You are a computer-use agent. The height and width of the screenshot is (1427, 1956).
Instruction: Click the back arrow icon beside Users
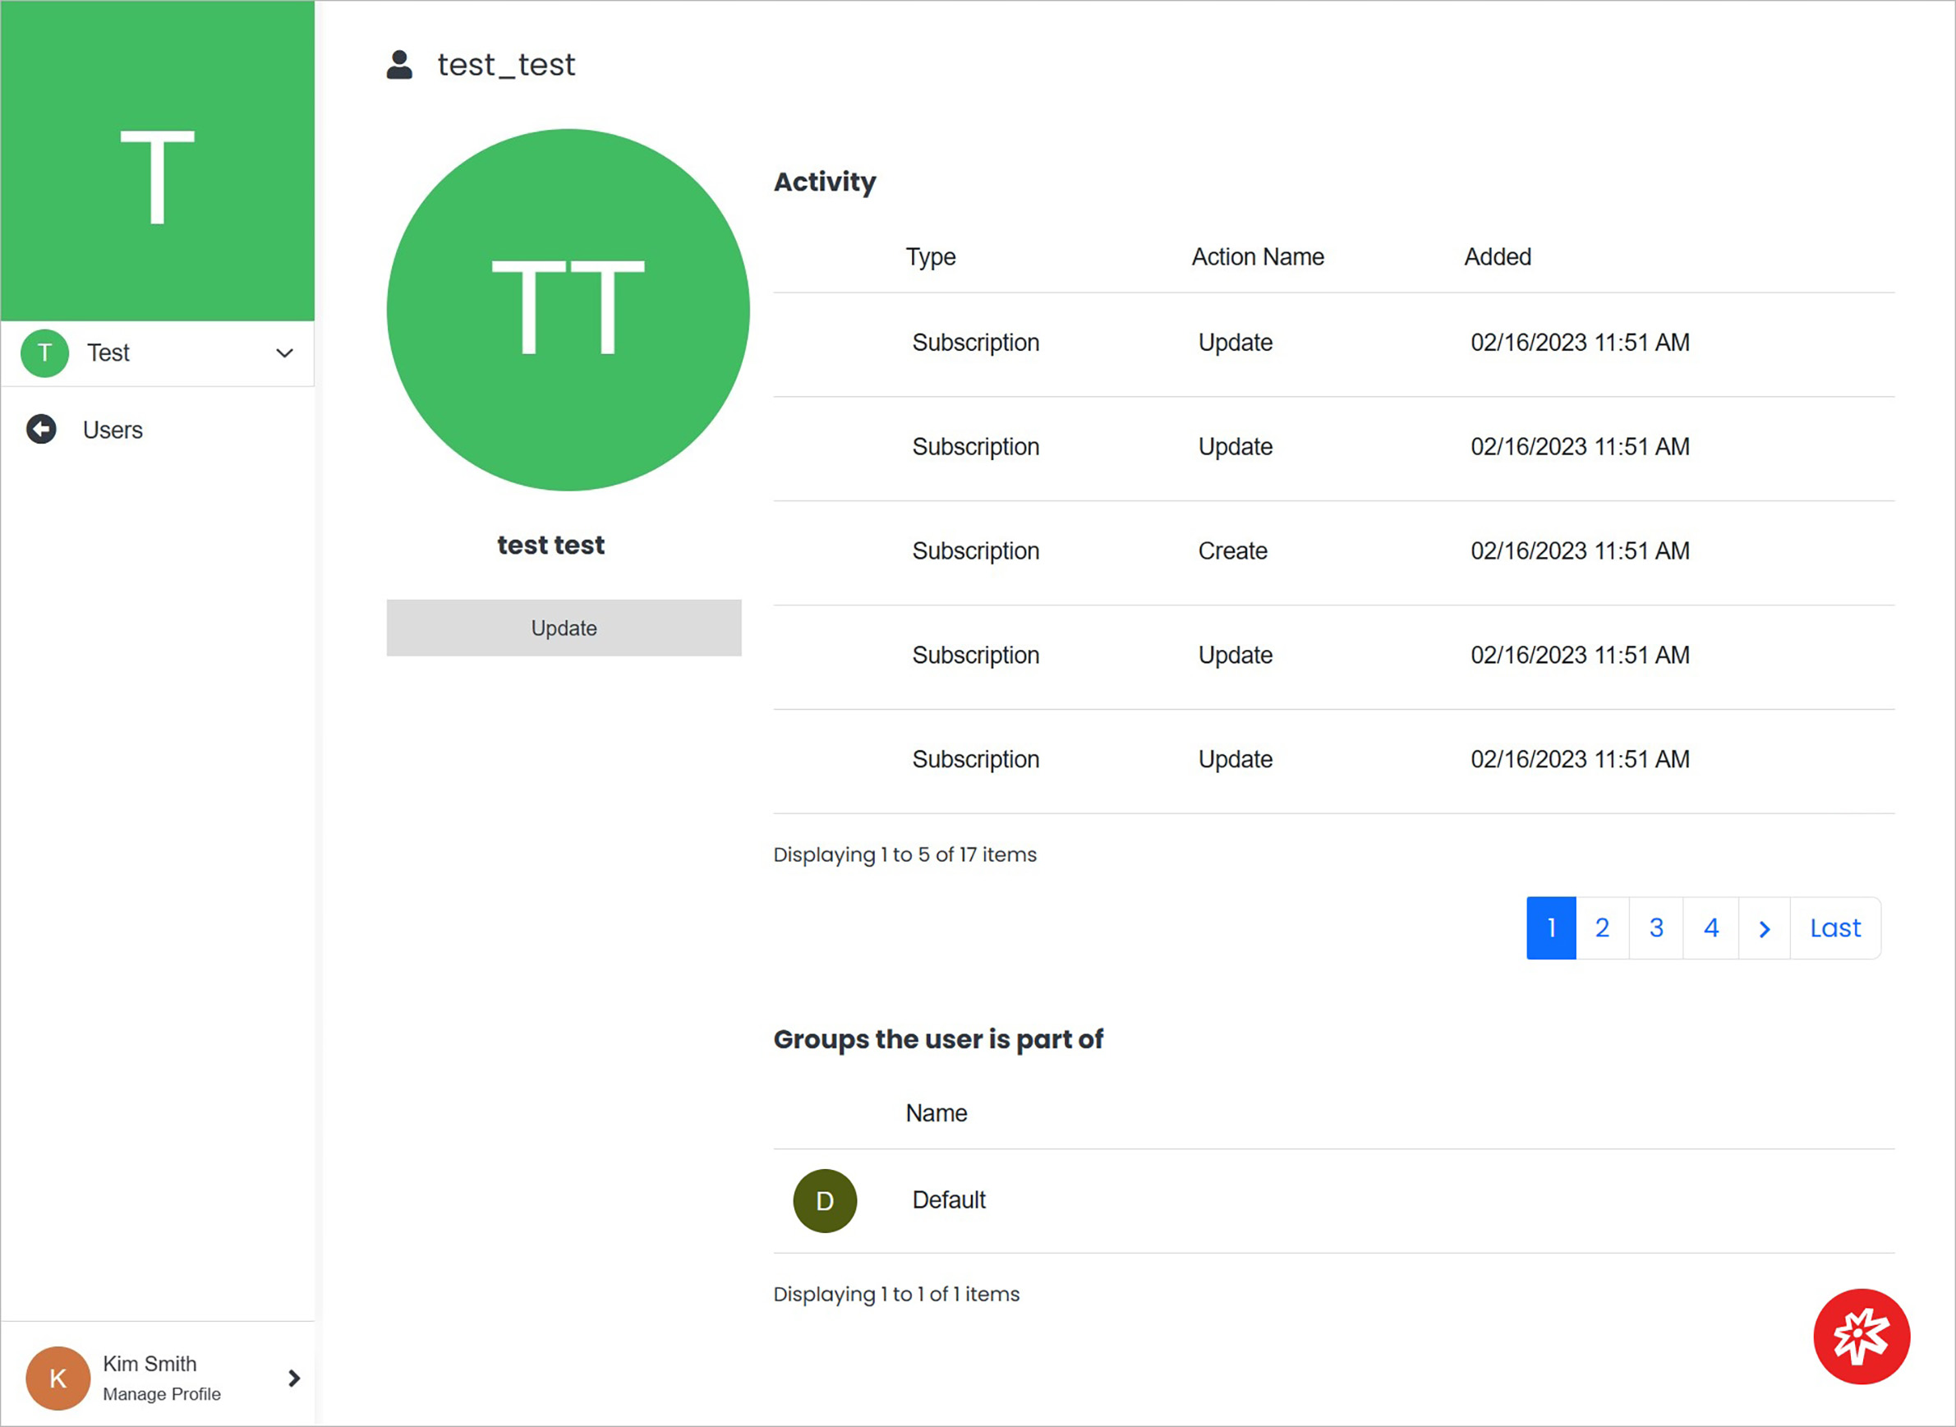[x=40, y=430]
